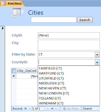
Task: Select HARTFORD (CT) from the list
Action: point(69,73)
